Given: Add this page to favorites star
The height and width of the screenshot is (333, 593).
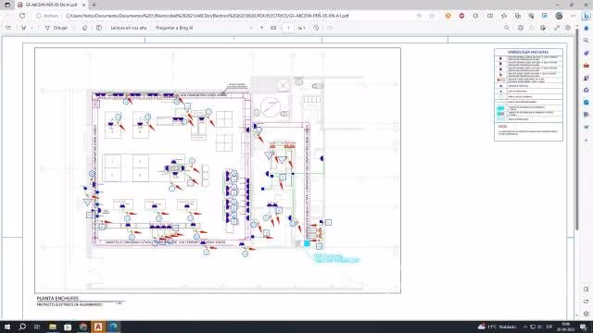Looking at the screenshot, I should click(432, 16).
